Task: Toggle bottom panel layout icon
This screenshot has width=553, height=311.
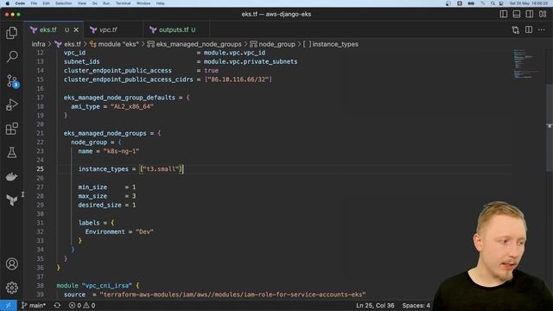Action: point(517,14)
